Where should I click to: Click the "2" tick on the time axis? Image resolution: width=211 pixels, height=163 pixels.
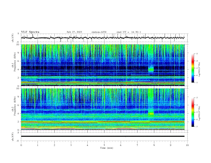pos(54,145)
